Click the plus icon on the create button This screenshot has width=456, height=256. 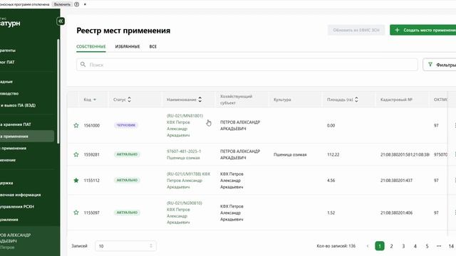pyautogui.click(x=397, y=30)
